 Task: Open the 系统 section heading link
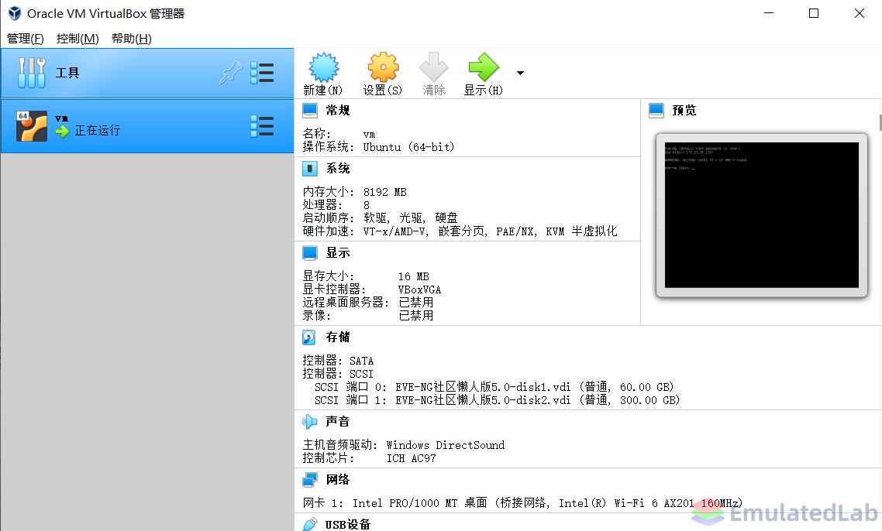(x=338, y=169)
